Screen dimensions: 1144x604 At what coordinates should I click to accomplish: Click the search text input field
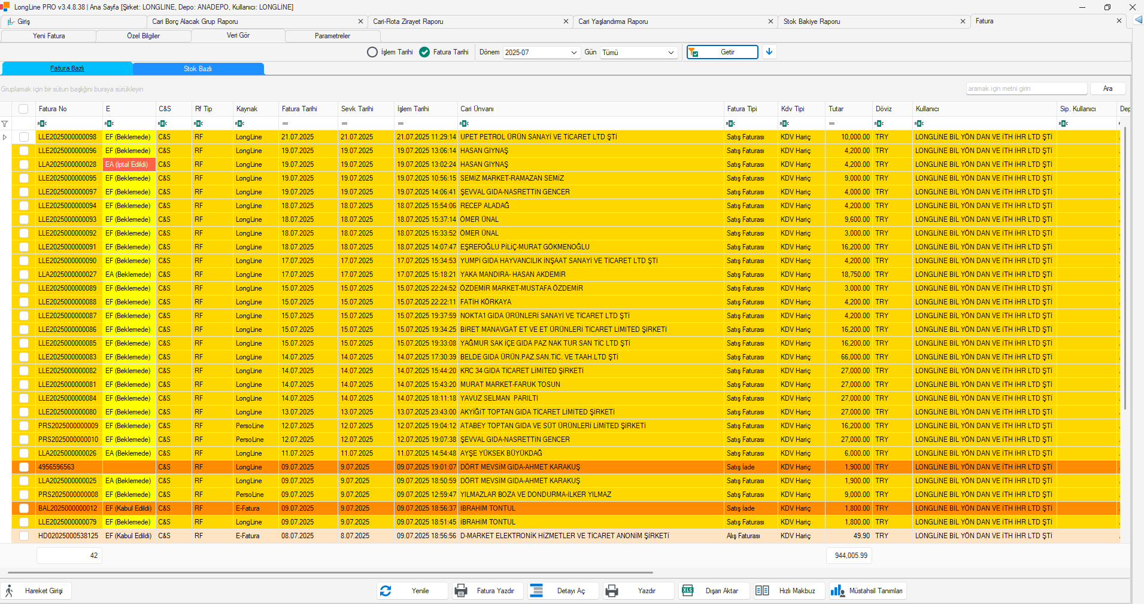pyautogui.click(x=1027, y=89)
